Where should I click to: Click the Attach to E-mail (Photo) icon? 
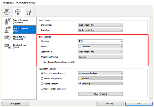pos(8,46)
